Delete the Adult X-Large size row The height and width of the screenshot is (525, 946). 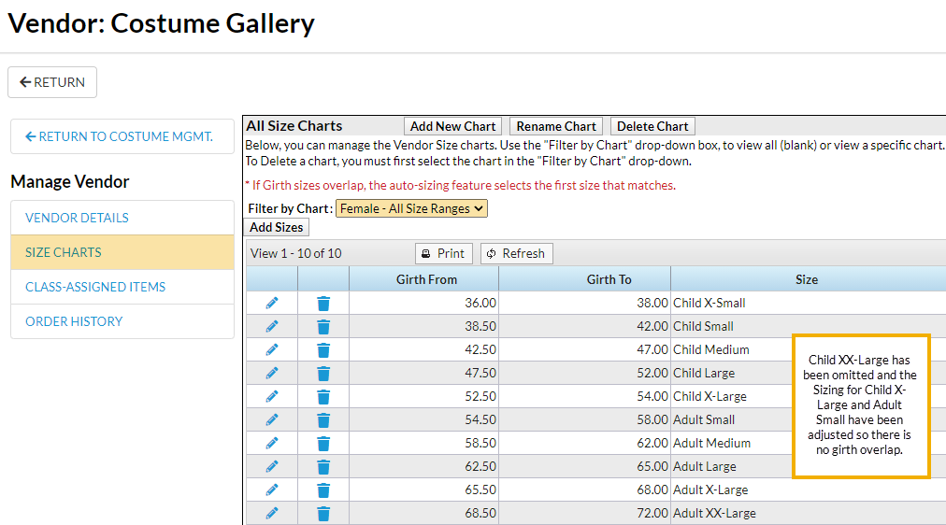pyautogui.click(x=323, y=490)
